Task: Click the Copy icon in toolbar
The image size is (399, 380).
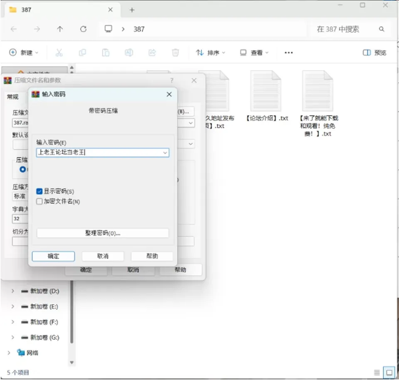Action: [x=82, y=53]
